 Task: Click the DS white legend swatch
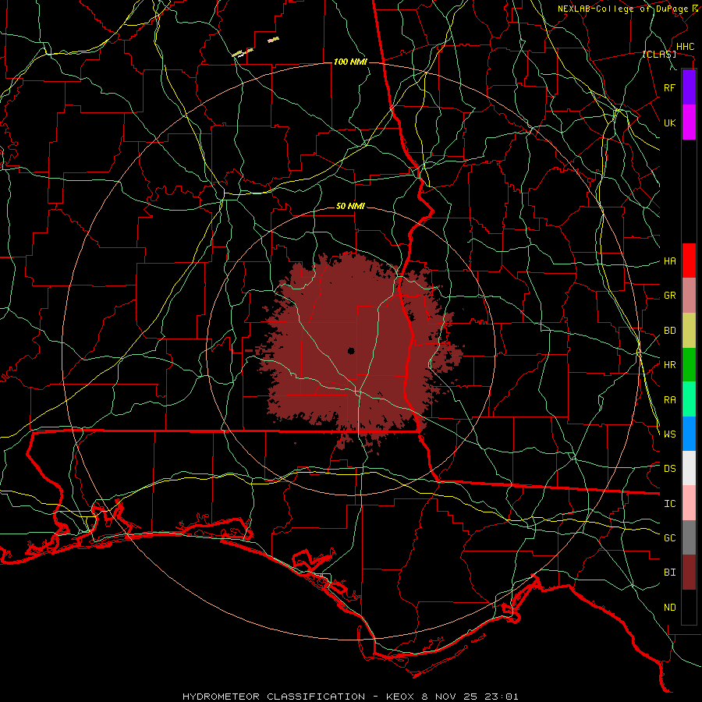689,468
